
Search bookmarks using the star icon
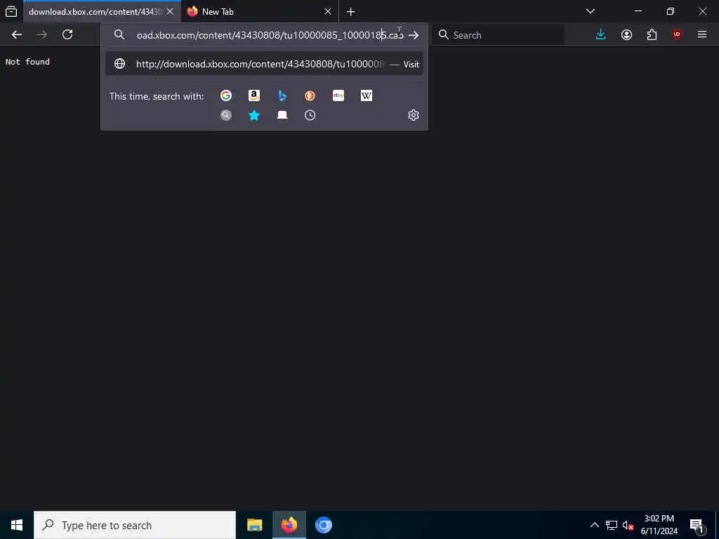pyautogui.click(x=254, y=115)
